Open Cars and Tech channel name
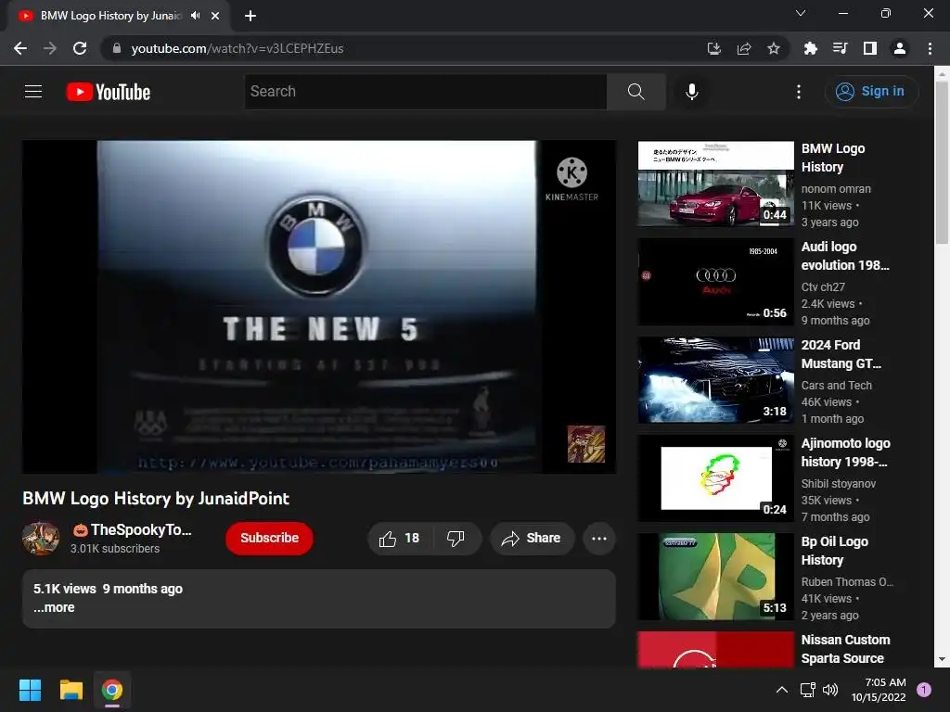This screenshot has height=712, width=950. pyautogui.click(x=837, y=385)
